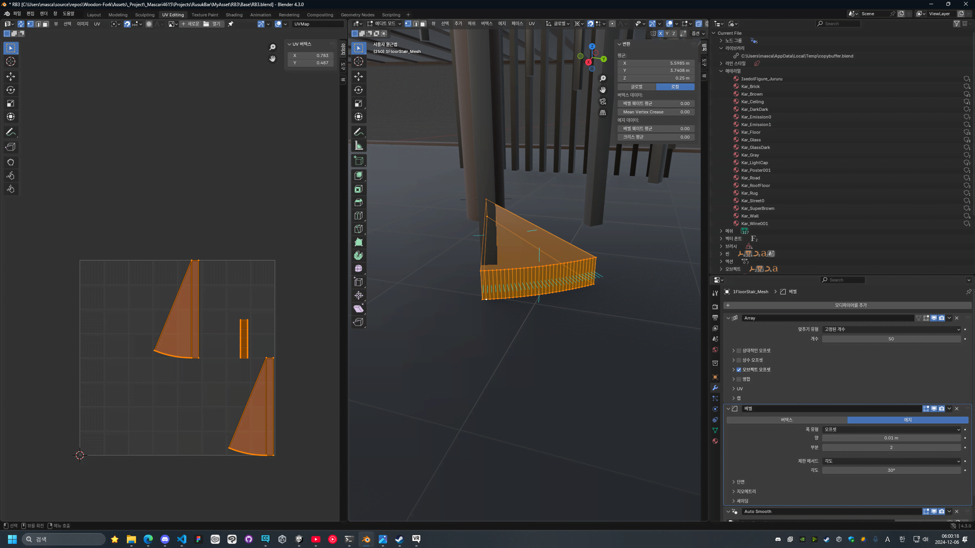The image size is (975, 548).
Task: Select the Extrude Region tool
Action: (359, 176)
